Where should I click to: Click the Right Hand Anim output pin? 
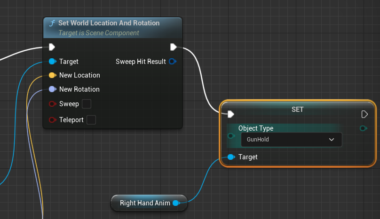176,203
